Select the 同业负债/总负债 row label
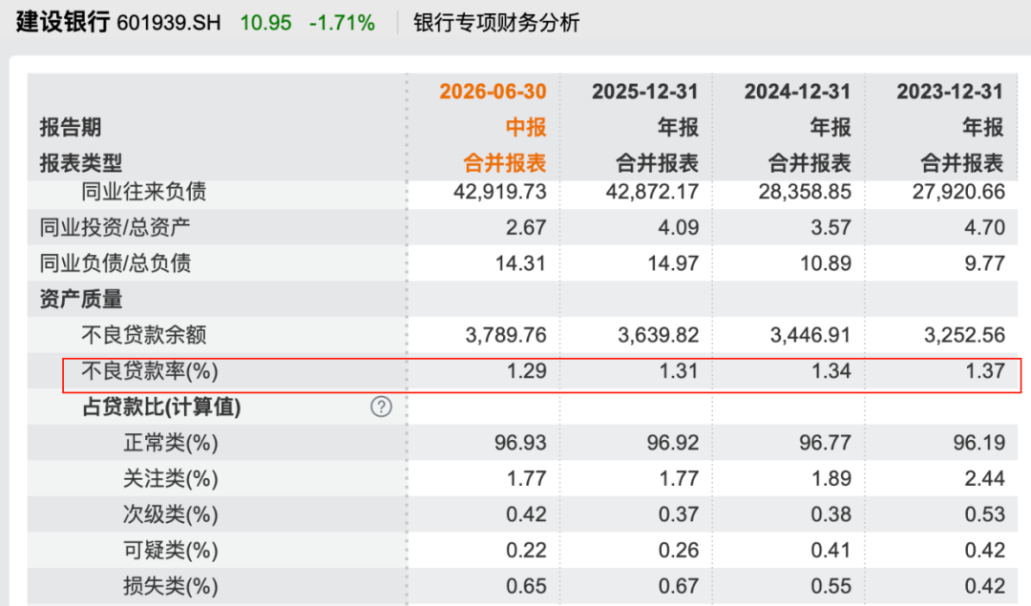 [x=116, y=262]
